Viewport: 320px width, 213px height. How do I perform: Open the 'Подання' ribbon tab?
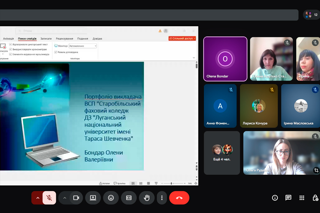[x=82, y=39]
